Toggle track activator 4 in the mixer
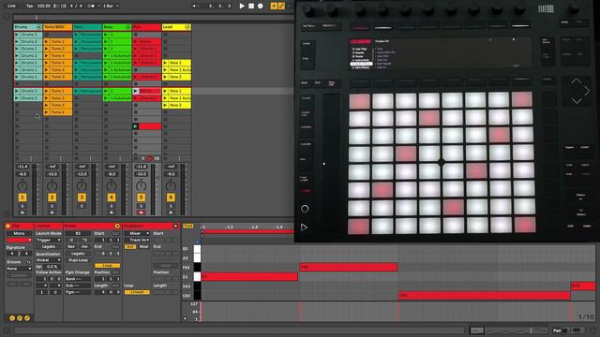600x337 pixels. point(112,198)
